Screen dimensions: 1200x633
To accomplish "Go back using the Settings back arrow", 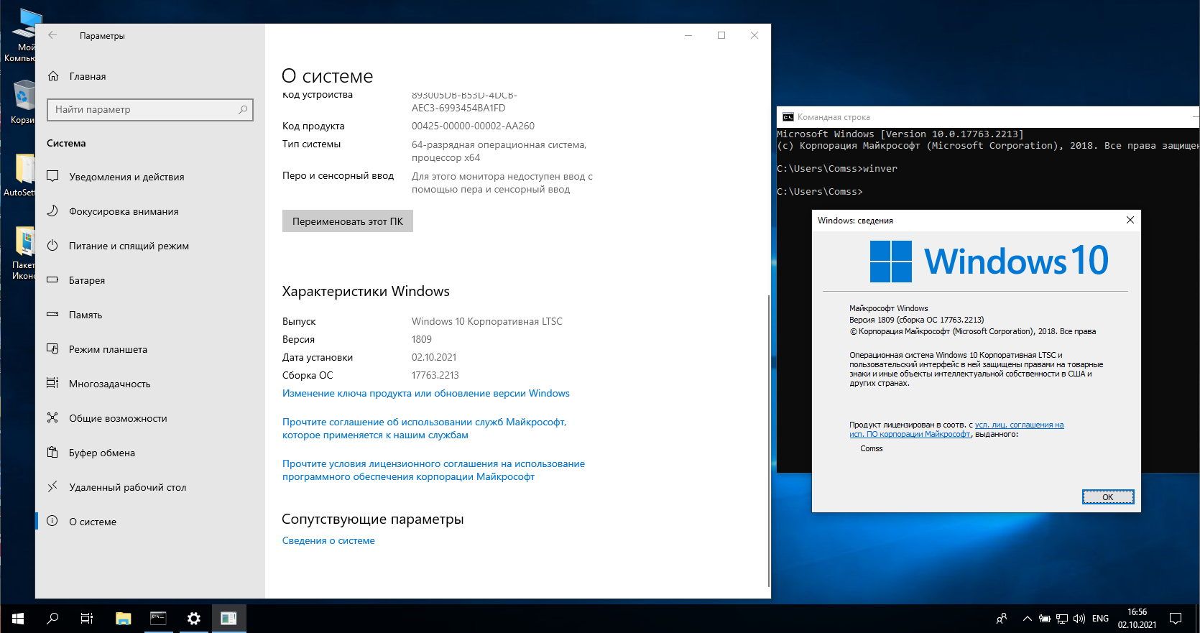I will click(x=52, y=35).
